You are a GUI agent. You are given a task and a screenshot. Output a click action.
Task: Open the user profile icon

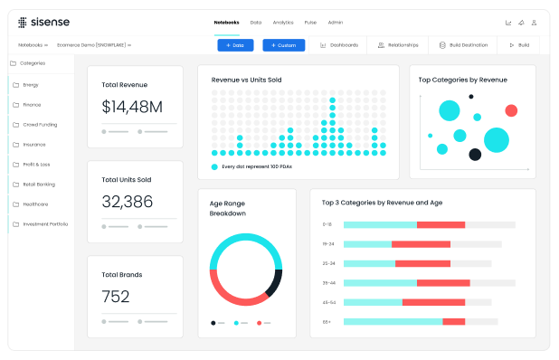(534, 23)
